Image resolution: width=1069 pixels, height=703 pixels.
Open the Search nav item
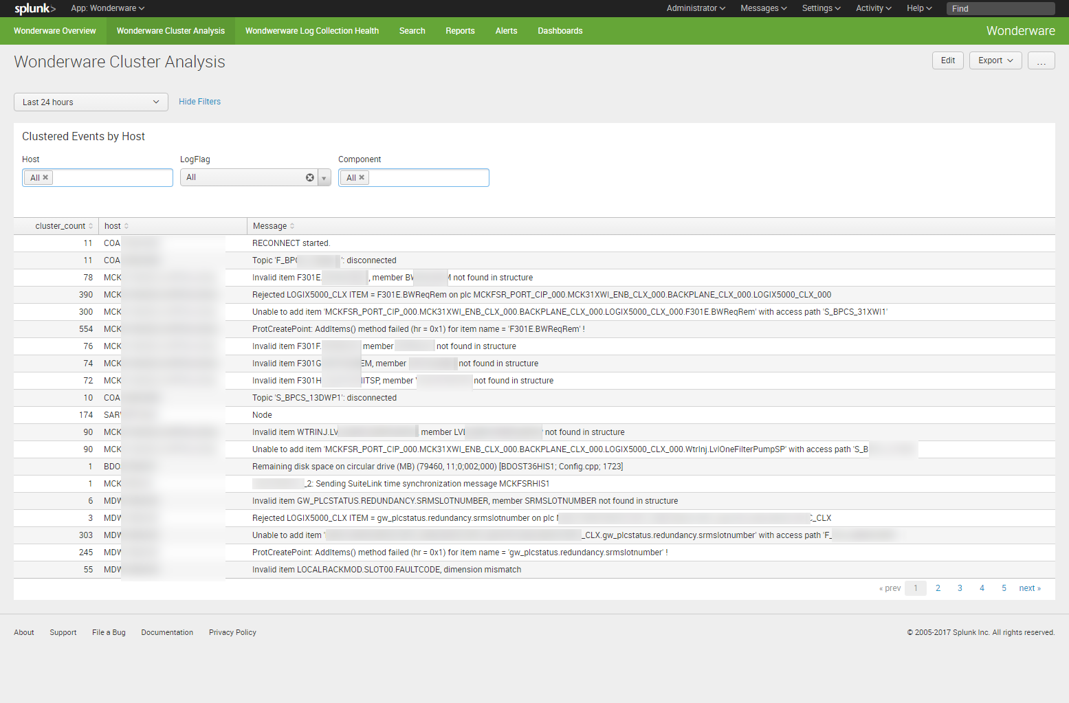(412, 31)
